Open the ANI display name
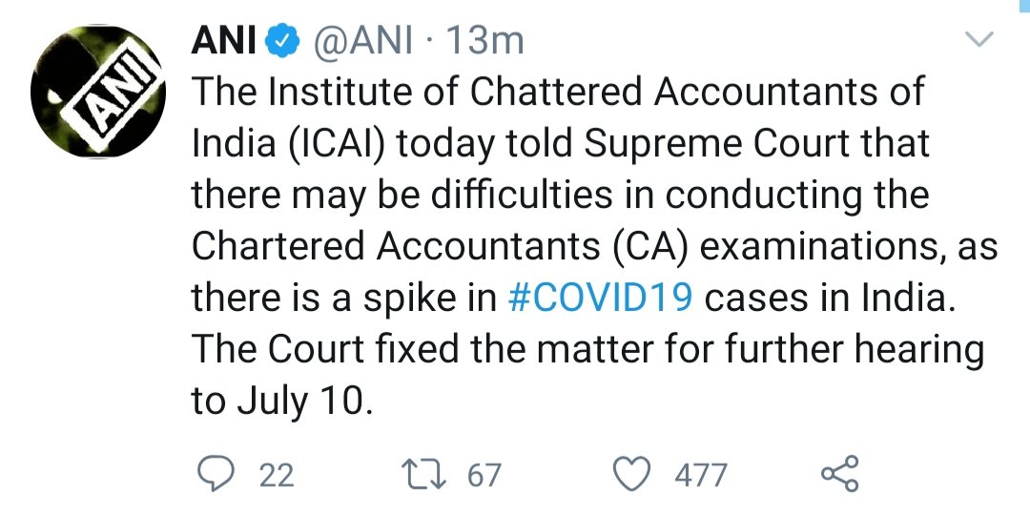Image resolution: width=1030 pixels, height=517 pixels. (x=223, y=41)
